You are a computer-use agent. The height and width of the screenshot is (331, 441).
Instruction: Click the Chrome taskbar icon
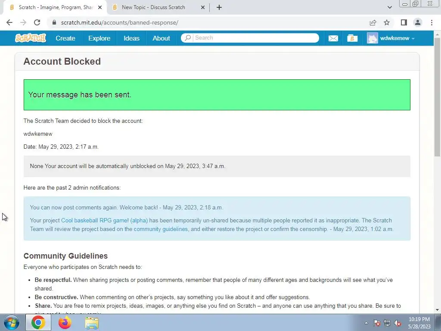[38, 322]
